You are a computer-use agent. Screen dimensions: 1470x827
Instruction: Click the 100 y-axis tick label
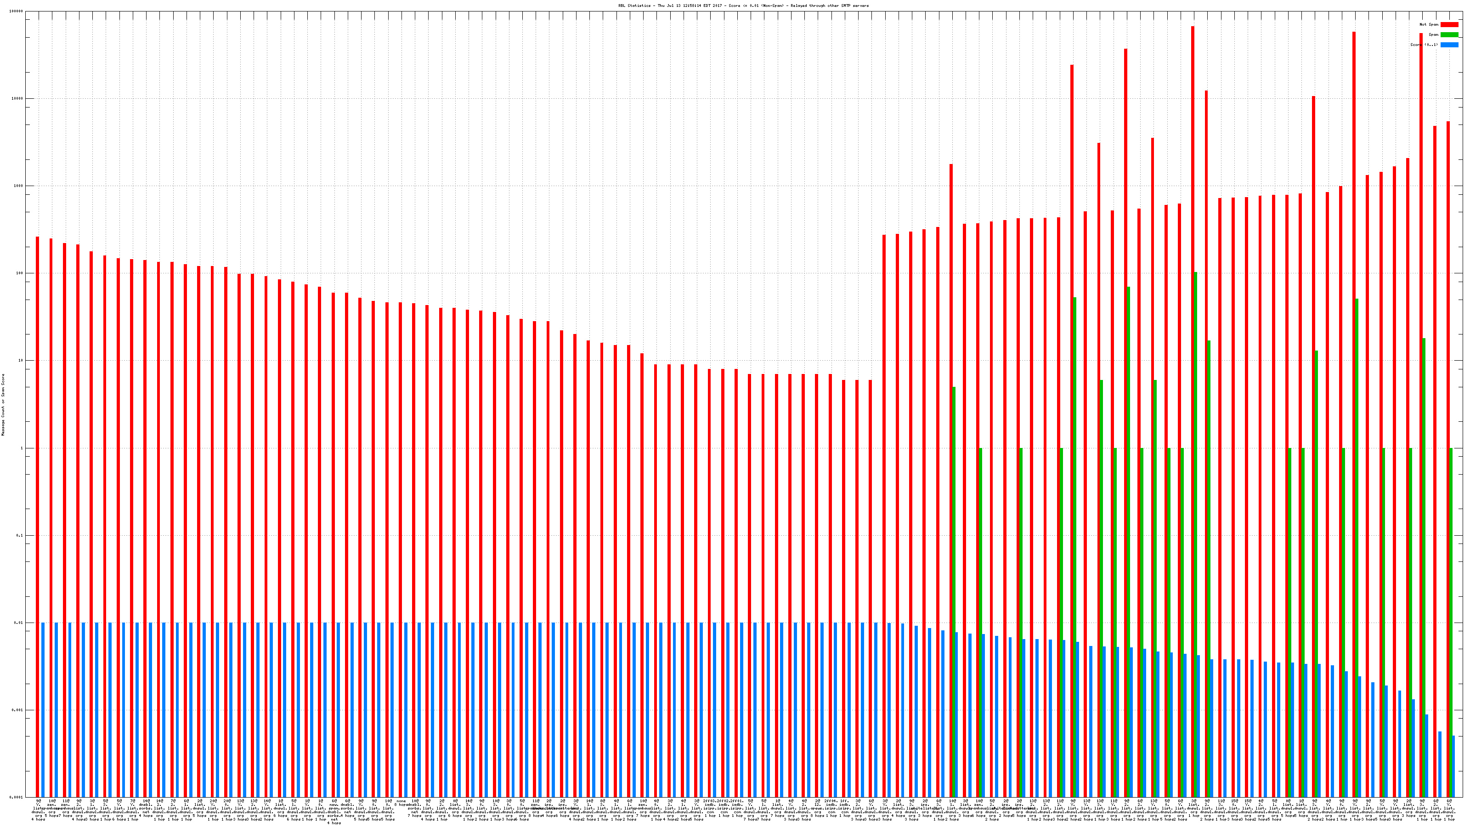(x=20, y=273)
